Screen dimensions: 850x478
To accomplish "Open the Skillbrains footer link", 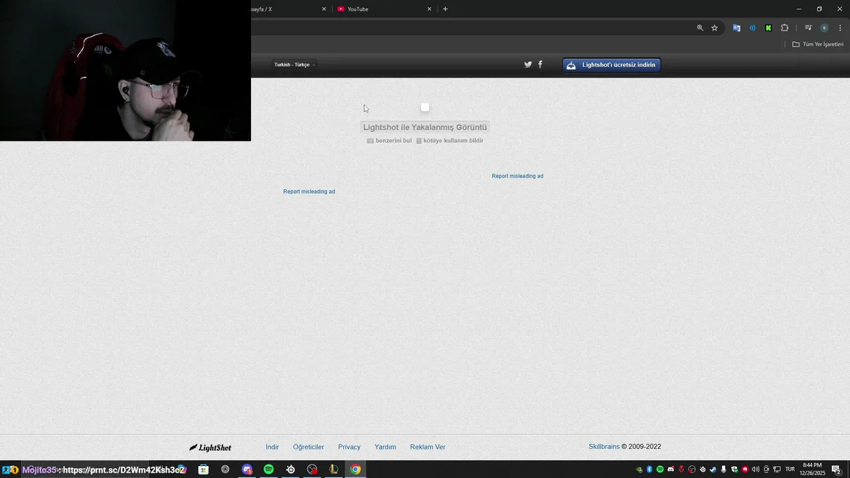I will click(x=604, y=446).
